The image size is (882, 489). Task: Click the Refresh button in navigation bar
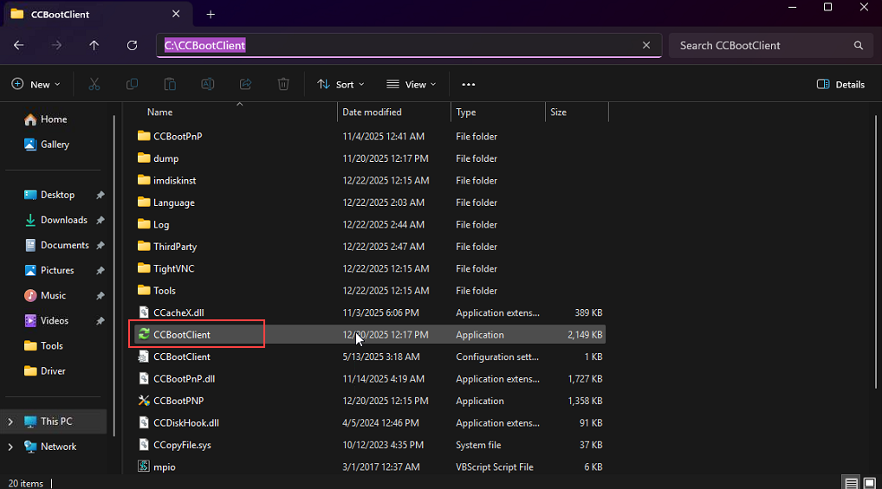132,45
